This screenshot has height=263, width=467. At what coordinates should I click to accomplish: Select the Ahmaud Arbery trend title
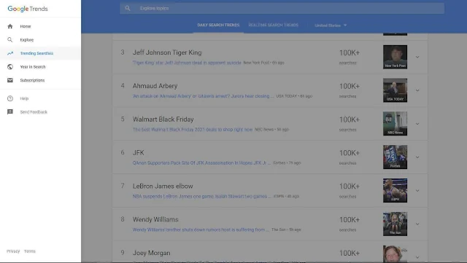coord(155,86)
